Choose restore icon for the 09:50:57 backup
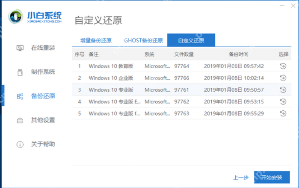Viewport: 299px width, 188px height. click(x=283, y=90)
